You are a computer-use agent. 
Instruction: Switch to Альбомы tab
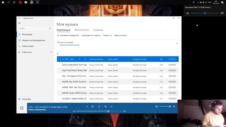point(98,30)
